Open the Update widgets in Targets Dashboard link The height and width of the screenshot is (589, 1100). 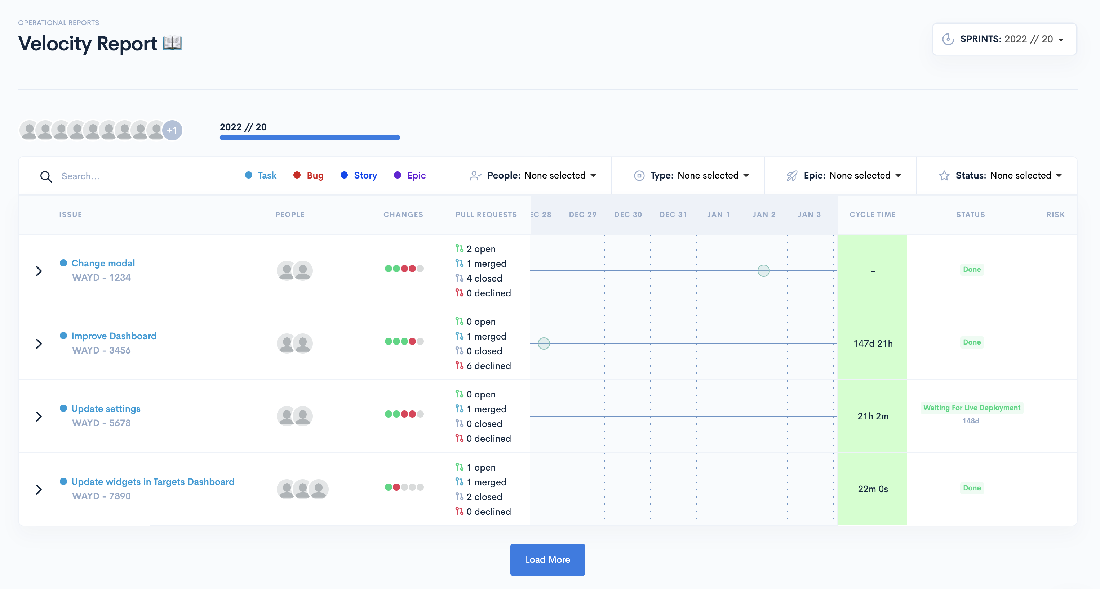(152, 481)
